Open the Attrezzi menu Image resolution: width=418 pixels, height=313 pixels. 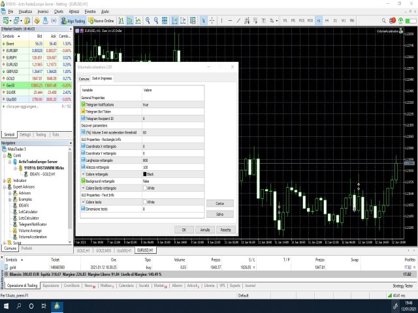coord(74,12)
